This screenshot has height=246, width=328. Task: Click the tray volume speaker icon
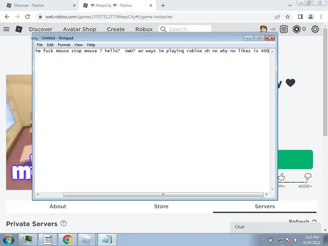[296, 240]
